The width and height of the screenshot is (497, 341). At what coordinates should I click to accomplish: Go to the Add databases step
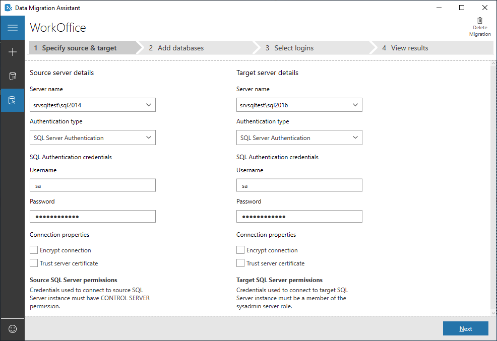[180, 48]
